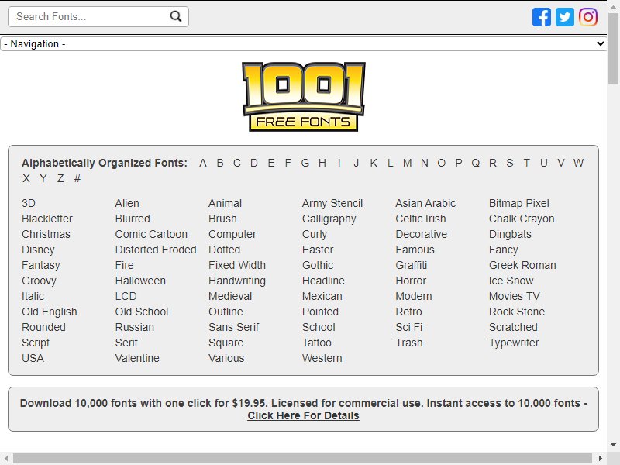Browse Movies TV fonts

point(514,296)
